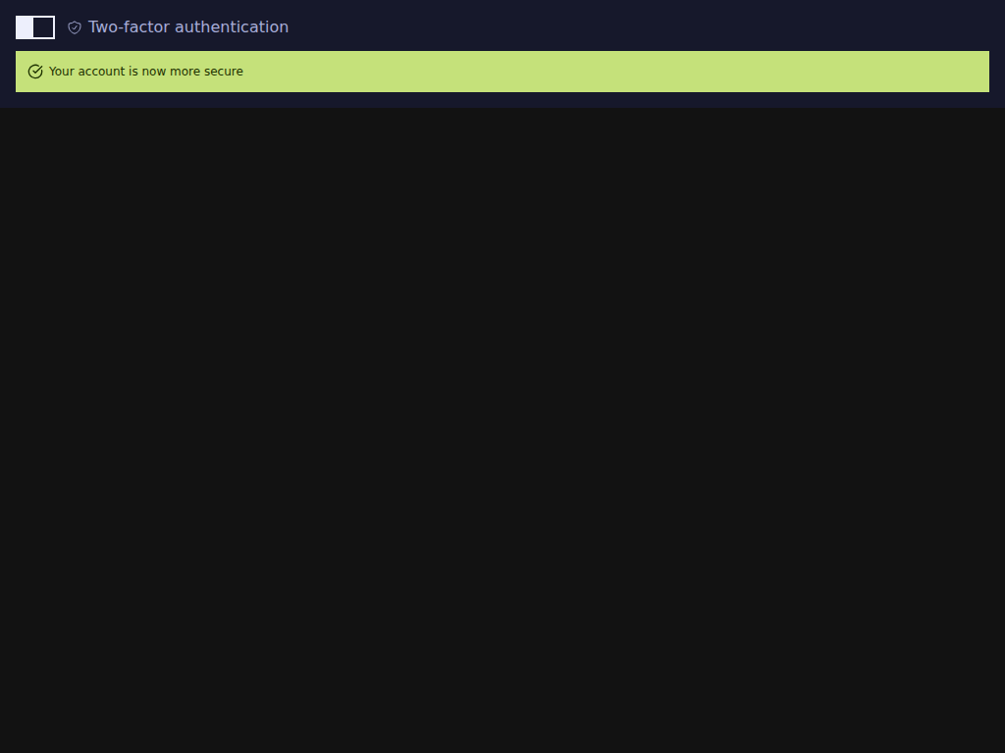Click the 'Your account is now more secure' message

146,72
